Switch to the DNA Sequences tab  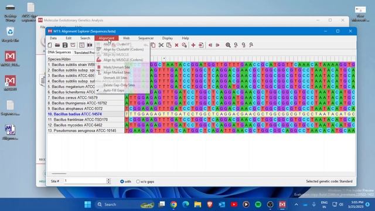click(59, 52)
